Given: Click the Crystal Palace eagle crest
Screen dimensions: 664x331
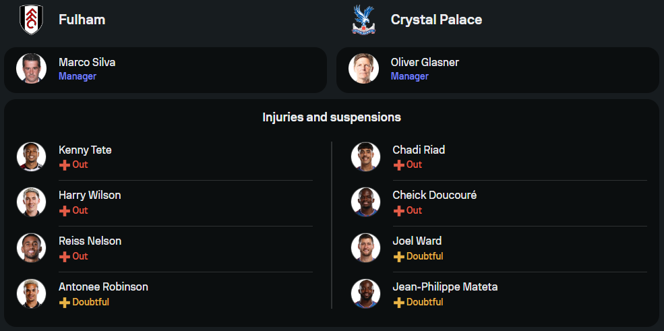Looking at the screenshot, I should pyautogui.click(x=363, y=20).
